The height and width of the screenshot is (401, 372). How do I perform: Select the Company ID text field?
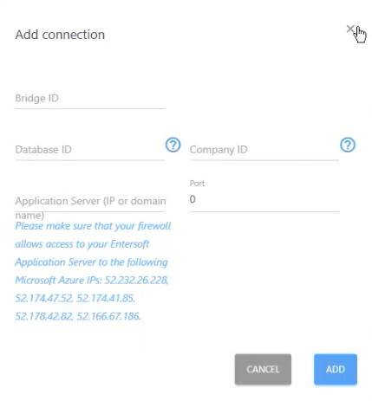click(264, 150)
